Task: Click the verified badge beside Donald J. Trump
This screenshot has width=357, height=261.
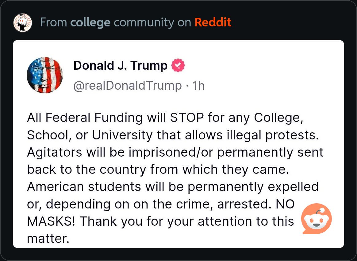Action: click(178, 65)
